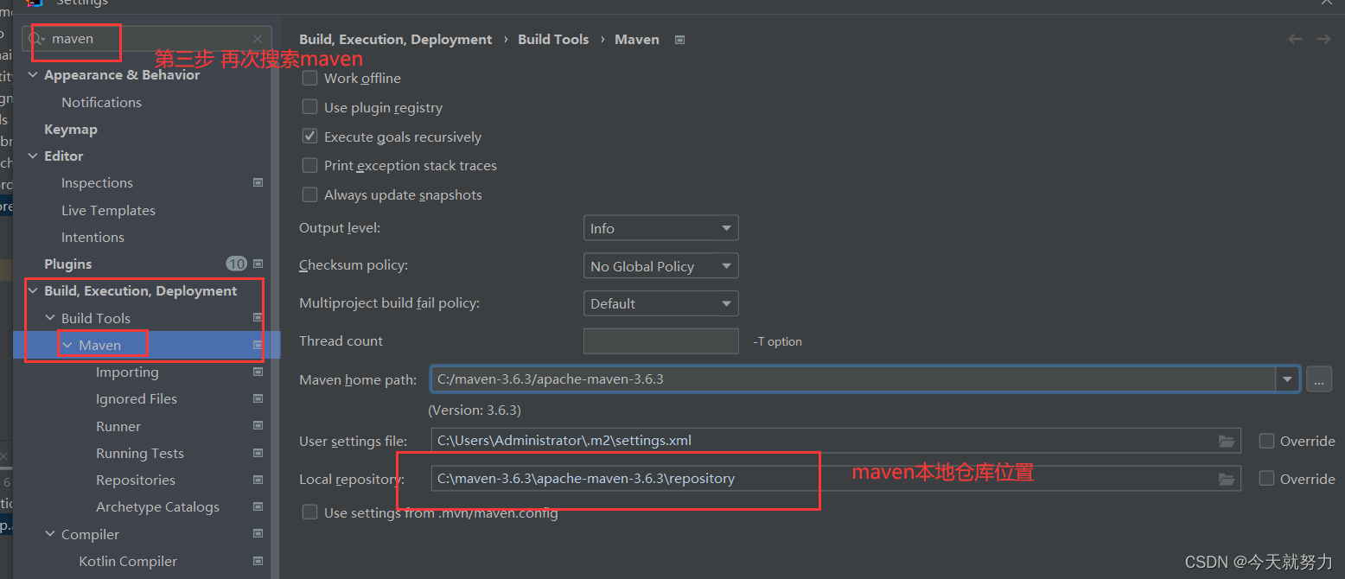Open folder picker for User settings file
Image resolution: width=1345 pixels, height=579 pixels.
pos(1227,441)
